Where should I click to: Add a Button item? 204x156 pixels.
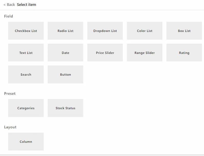coord(66,74)
